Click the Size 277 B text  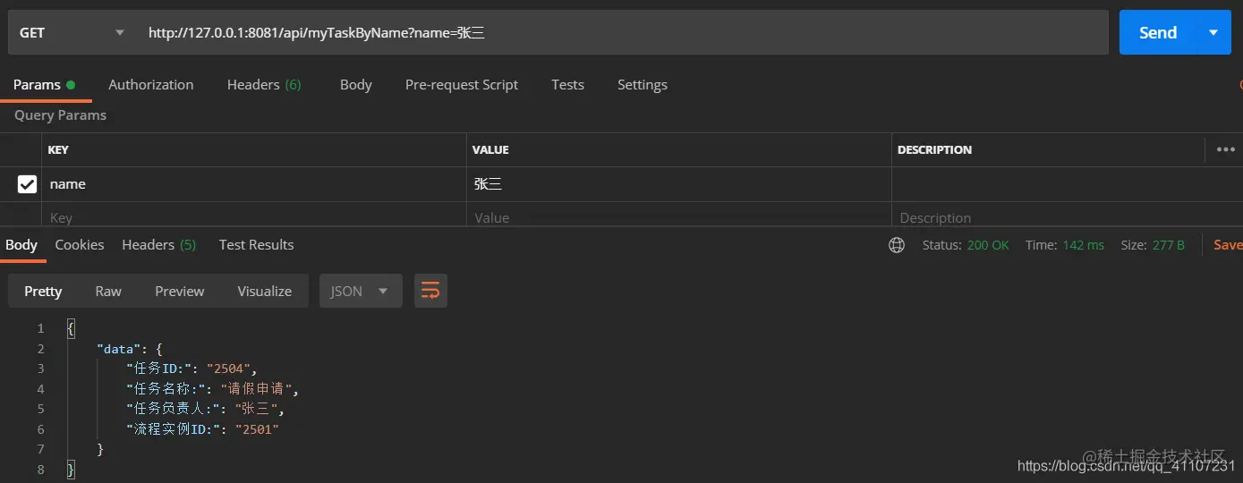(1153, 245)
